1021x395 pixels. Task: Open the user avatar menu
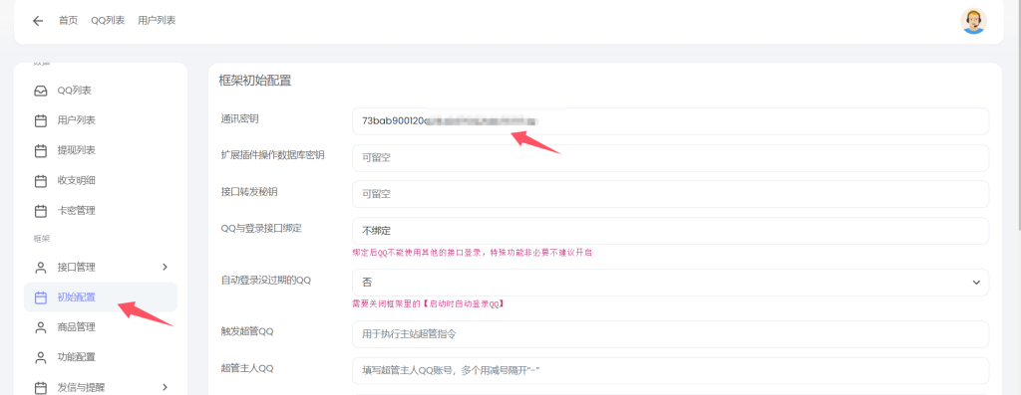click(973, 21)
